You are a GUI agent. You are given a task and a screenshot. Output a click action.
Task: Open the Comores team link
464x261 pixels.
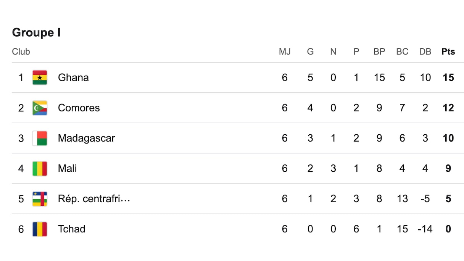click(79, 108)
